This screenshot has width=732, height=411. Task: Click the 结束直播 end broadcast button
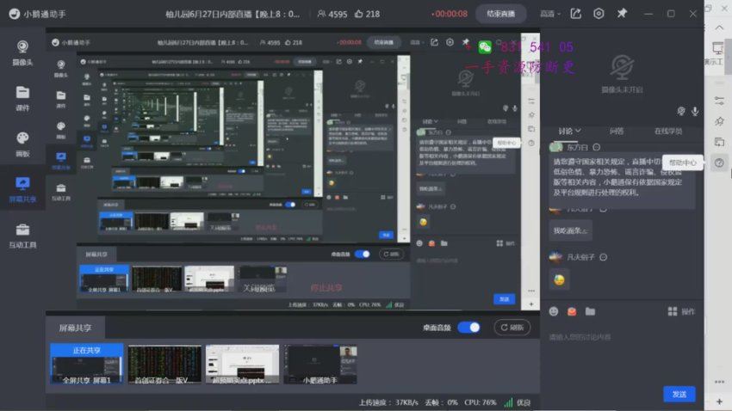500,14
